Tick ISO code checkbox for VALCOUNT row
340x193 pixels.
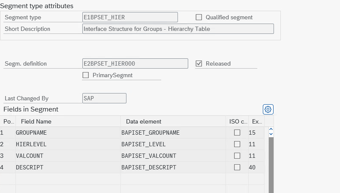(x=237, y=156)
